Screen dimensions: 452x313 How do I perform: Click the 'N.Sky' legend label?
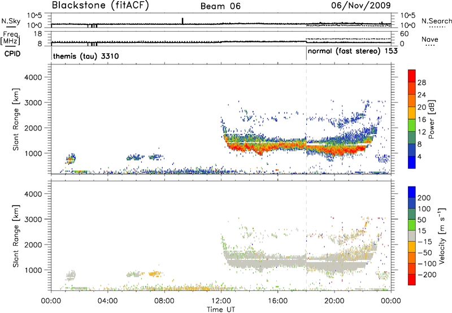coord(11,21)
